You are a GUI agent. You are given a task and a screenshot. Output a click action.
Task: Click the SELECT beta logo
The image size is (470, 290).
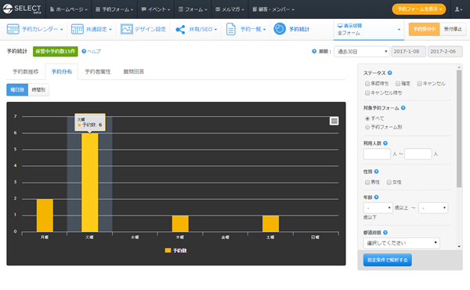click(22, 9)
